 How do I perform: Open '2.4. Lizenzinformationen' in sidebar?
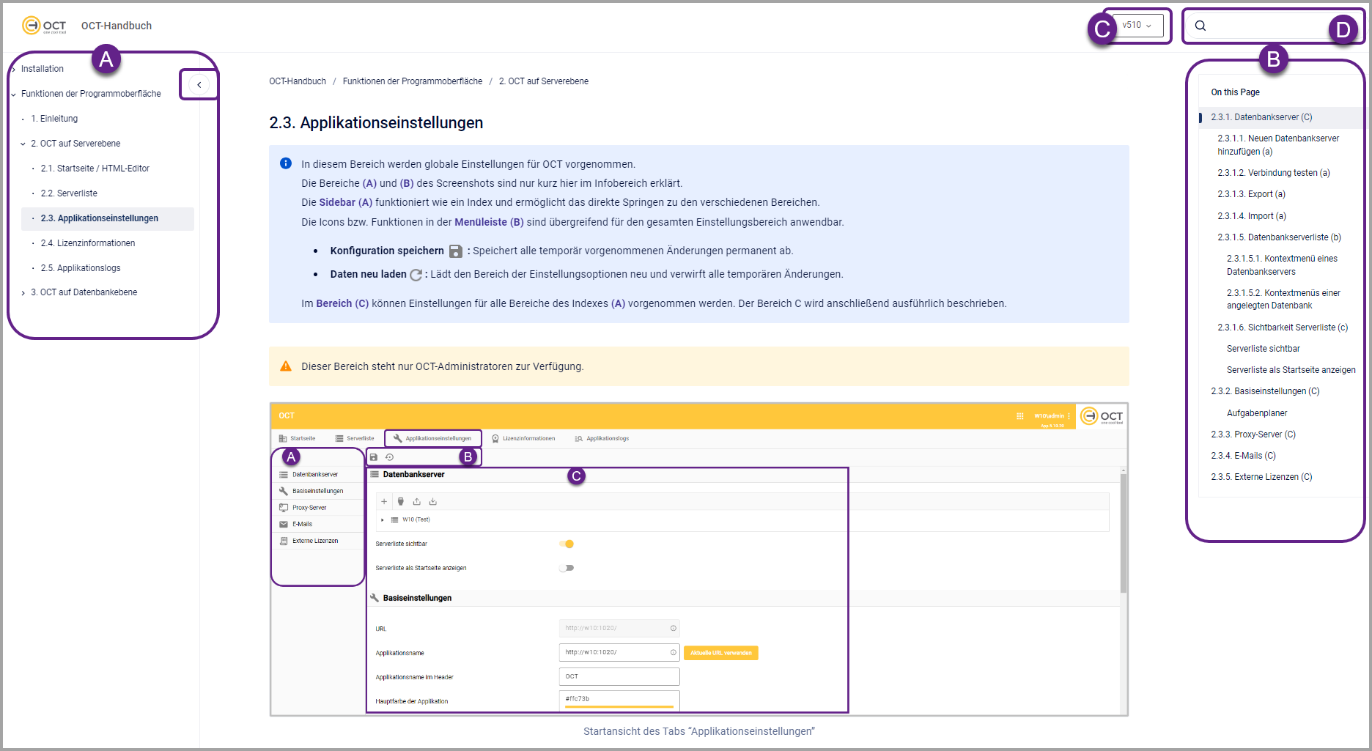[x=88, y=243]
